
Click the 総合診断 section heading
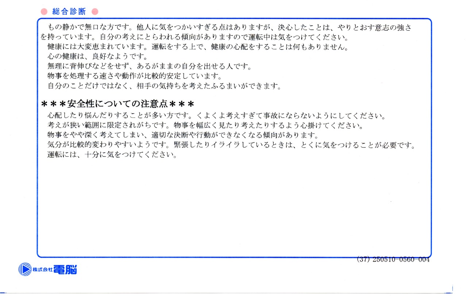point(69,12)
